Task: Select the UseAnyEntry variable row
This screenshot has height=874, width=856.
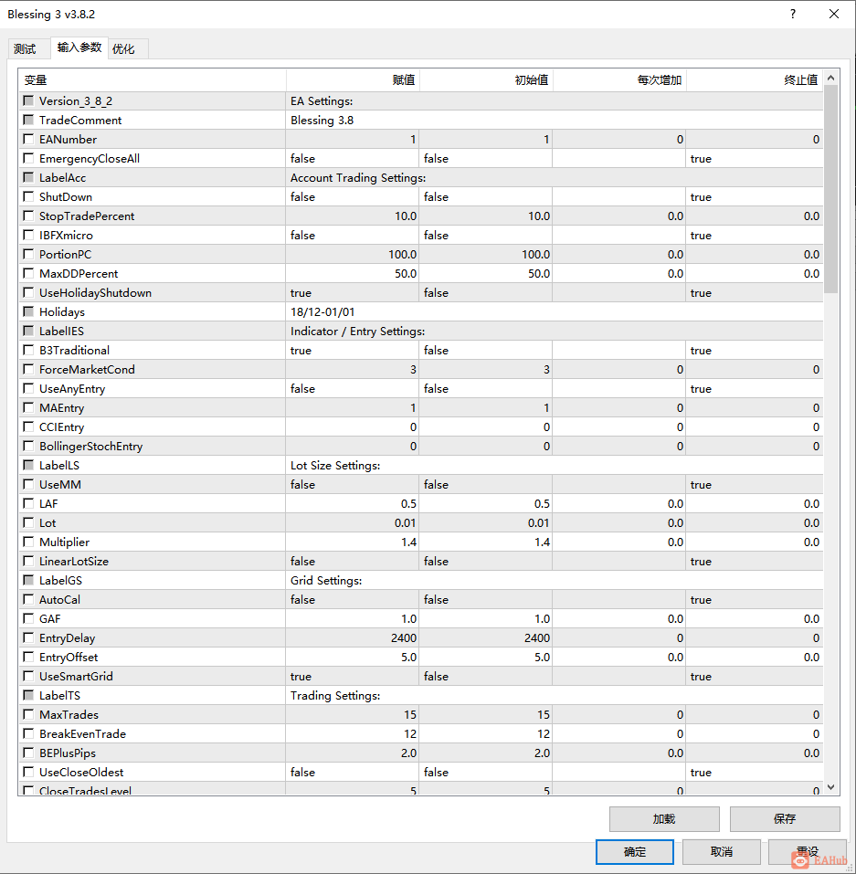Action: [421, 388]
